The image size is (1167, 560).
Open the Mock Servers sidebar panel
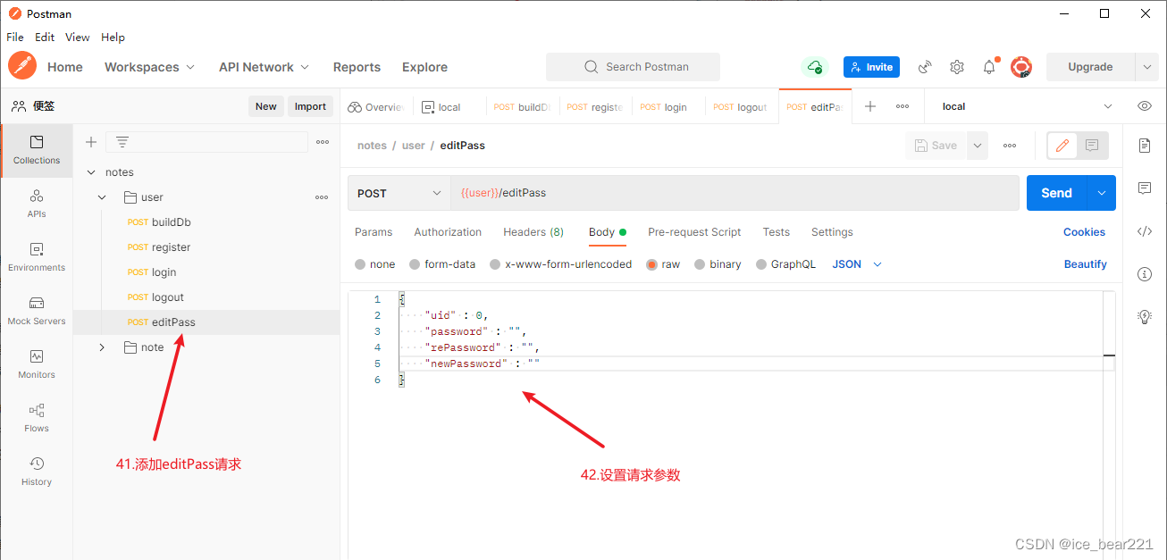(x=37, y=311)
